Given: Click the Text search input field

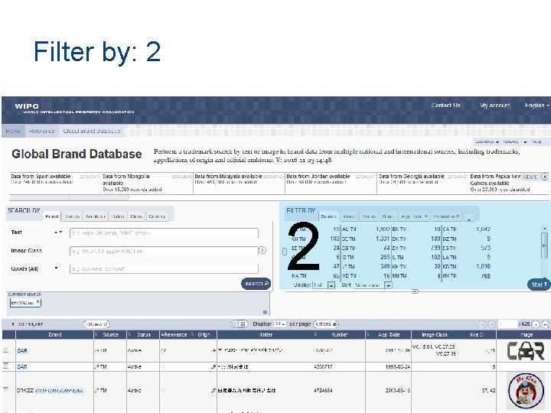Looking at the screenshot, I should tap(164, 233).
